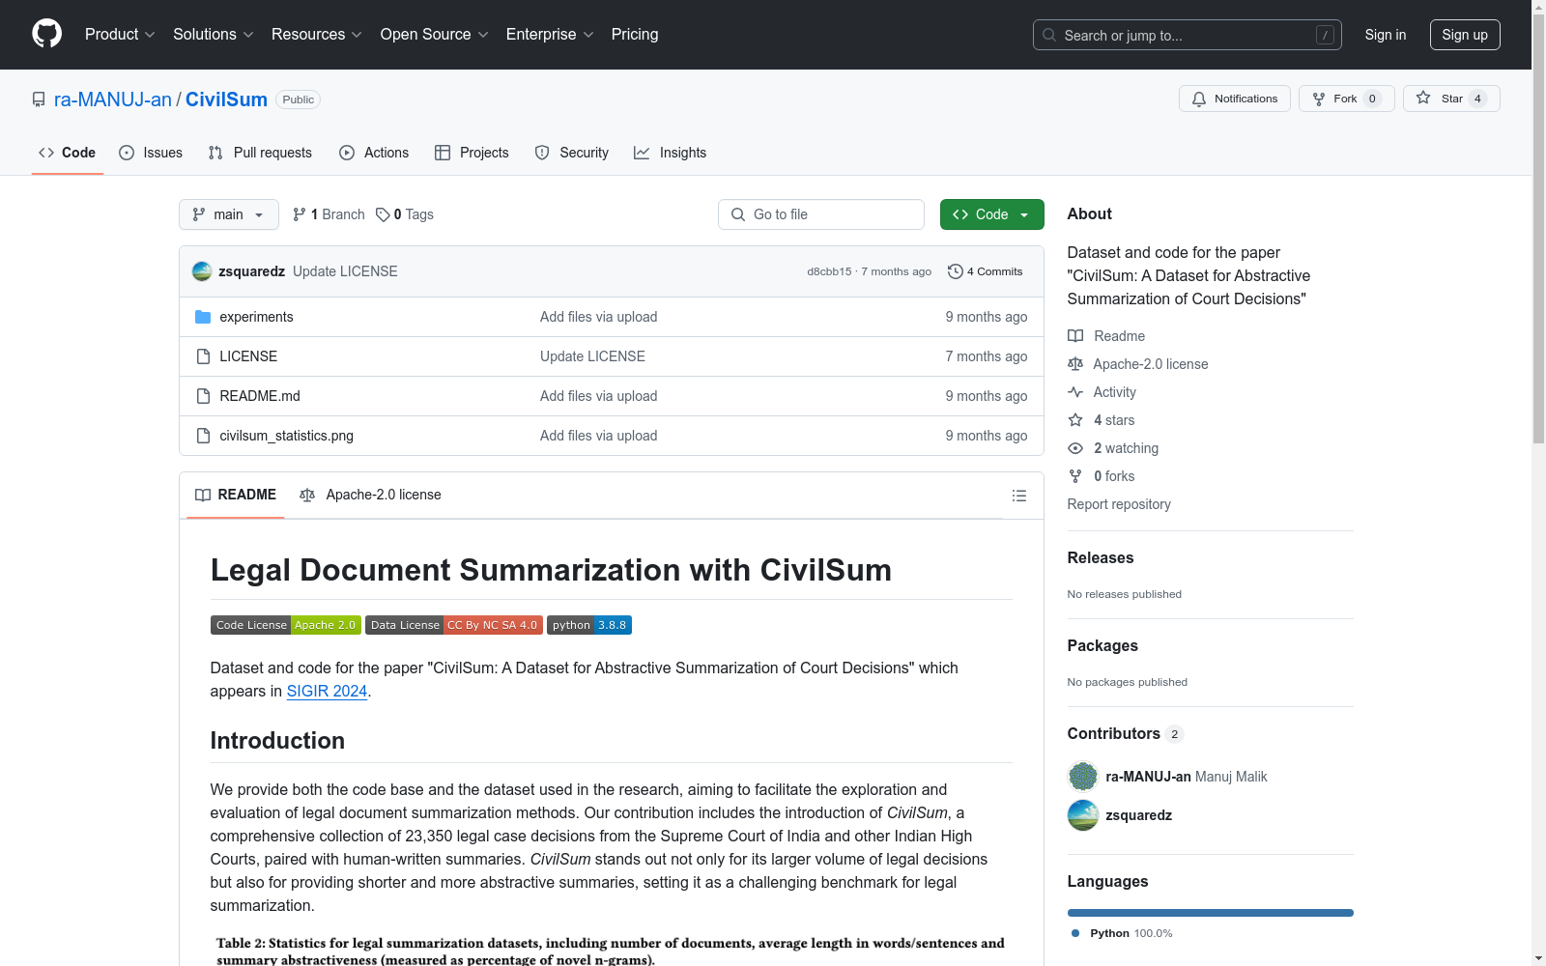Click the Data License CC By NC SA badge
The width and height of the screenshot is (1546, 966).
(454, 625)
